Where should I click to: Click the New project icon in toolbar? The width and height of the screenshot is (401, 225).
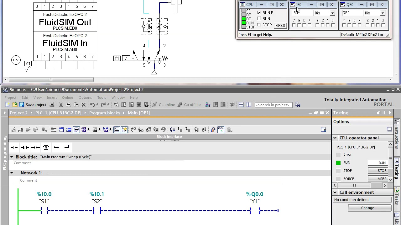click(x=7, y=105)
